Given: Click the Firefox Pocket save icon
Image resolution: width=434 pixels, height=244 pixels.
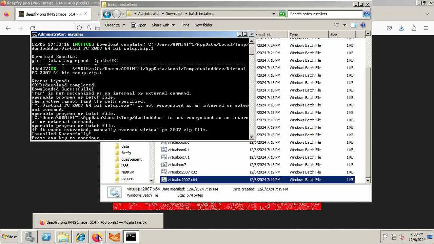Looking at the screenshot, I should (x=389, y=28).
